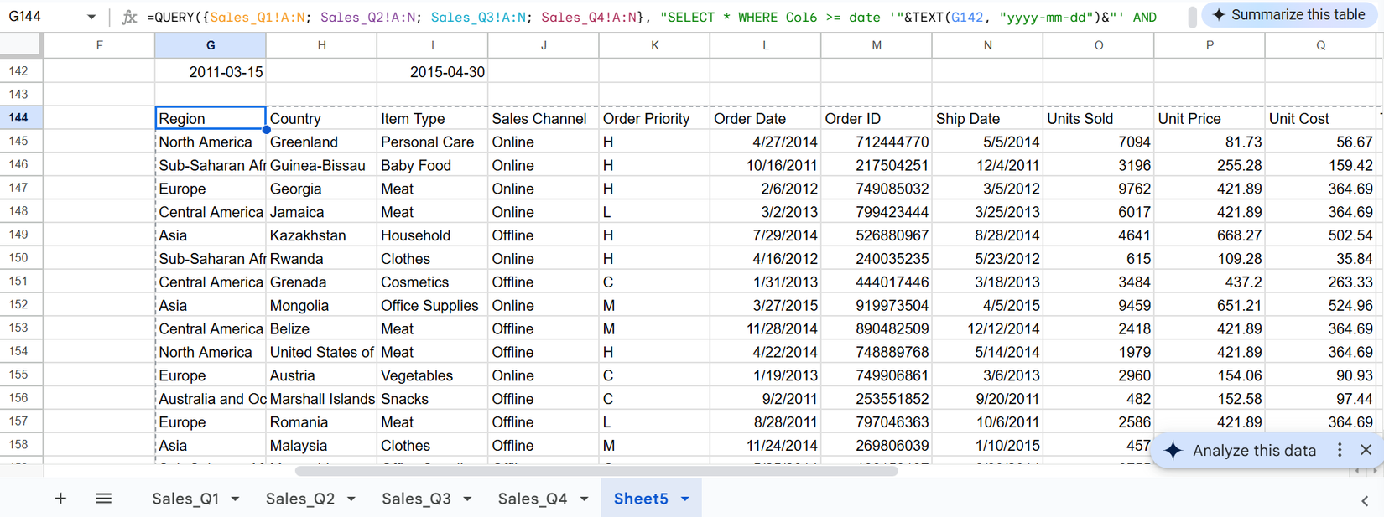Click the fx function icon in formula bar
The image size is (1384, 517).
(129, 17)
